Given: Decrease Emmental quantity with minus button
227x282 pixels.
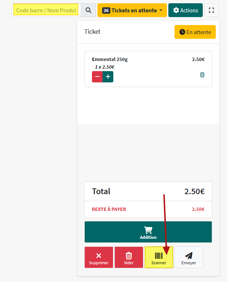Looking at the screenshot, I should 97,77.
